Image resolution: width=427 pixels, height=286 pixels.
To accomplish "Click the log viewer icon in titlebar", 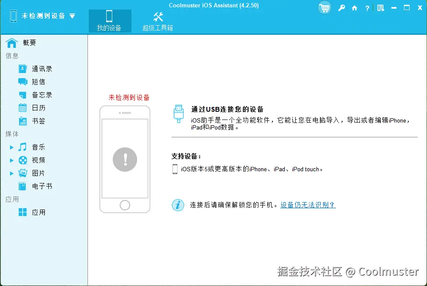I will [380, 7].
